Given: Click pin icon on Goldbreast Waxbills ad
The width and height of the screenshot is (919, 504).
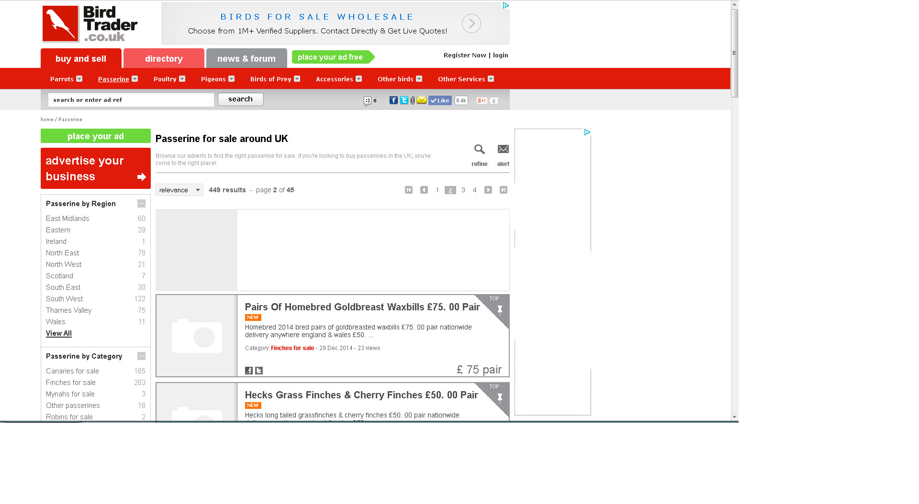Looking at the screenshot, I should coord(500,310).
